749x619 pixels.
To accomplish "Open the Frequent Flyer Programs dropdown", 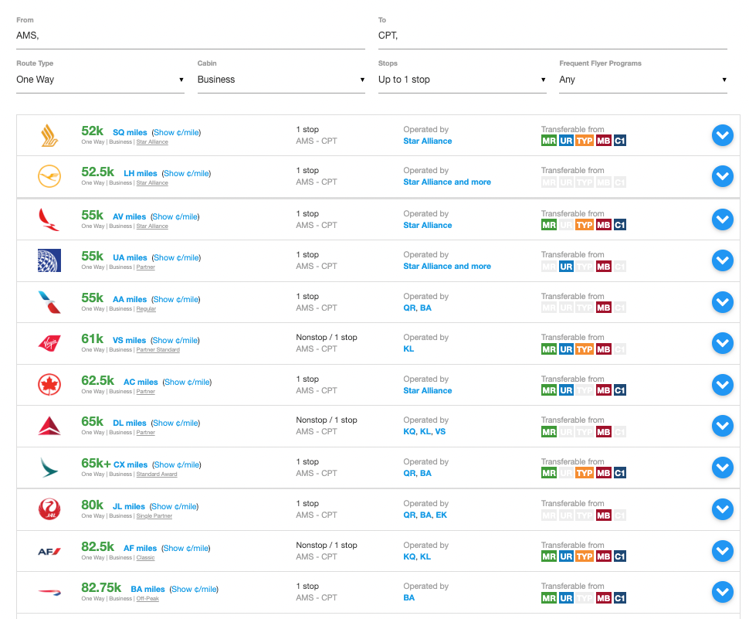I will (x=643, y=80).
